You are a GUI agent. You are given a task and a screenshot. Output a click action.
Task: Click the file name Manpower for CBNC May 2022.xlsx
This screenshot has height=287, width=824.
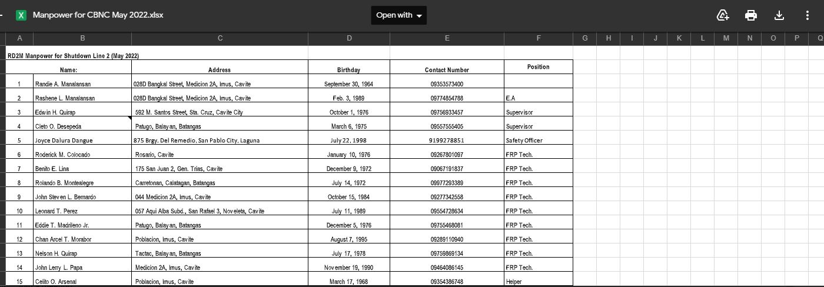tap(98, 15)
